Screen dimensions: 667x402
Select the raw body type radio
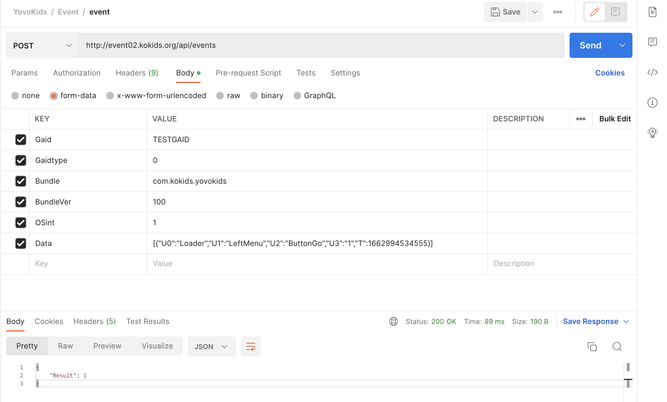[220, 96]
